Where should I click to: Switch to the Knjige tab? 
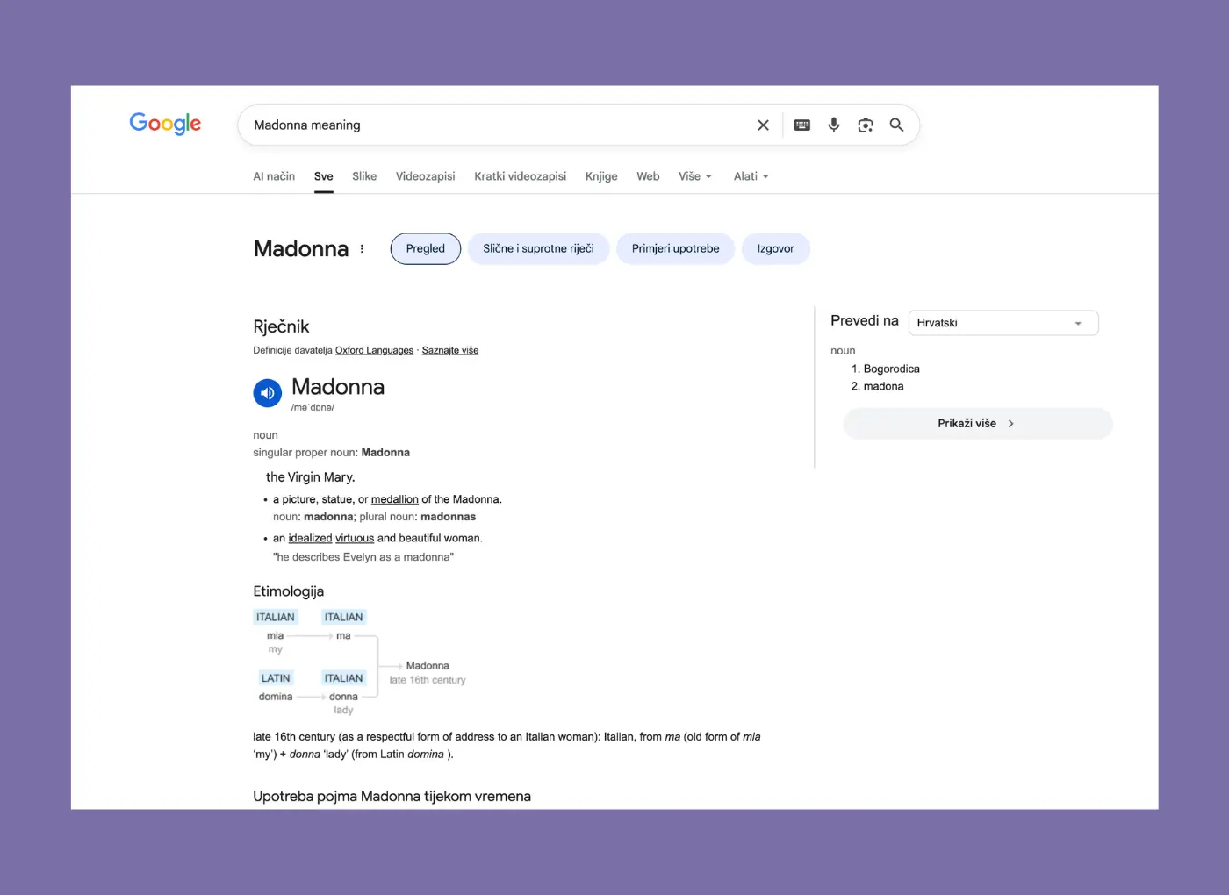(x=601, y=176)
